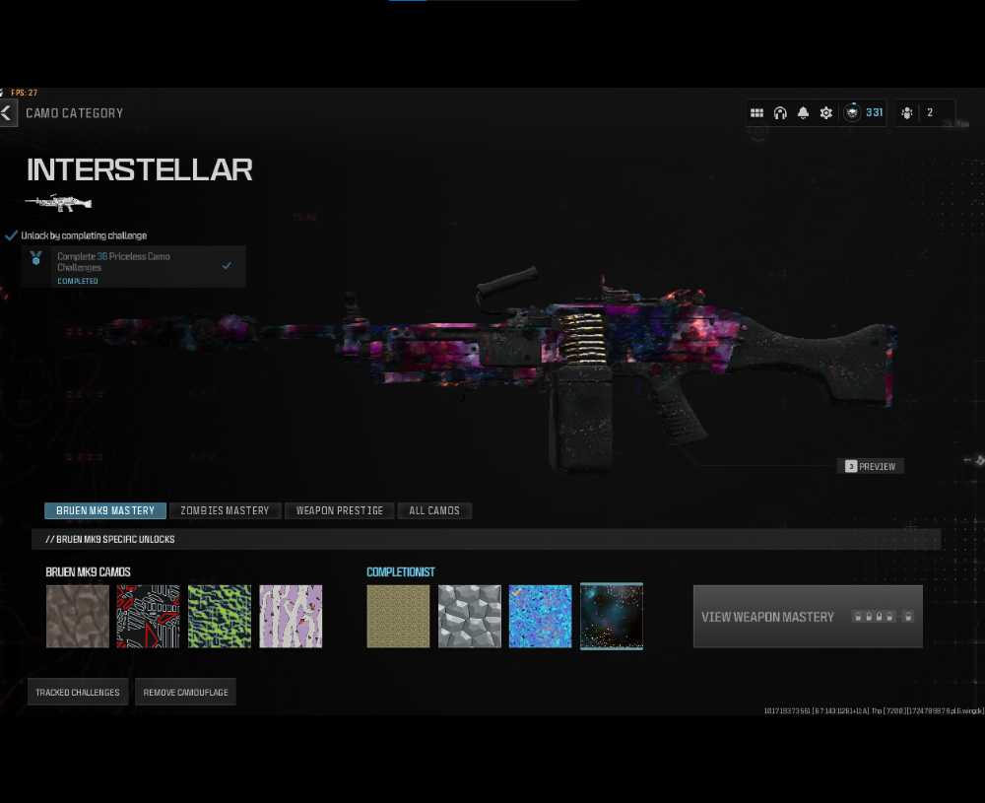Select the gray stone Completionist camo
The width and height of the screenshot is (985, 803).
pyautogui.click(x=470, y=617)
